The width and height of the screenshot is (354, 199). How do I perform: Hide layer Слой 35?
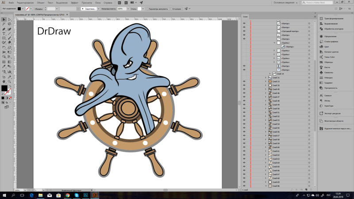(x=244, y=85)
